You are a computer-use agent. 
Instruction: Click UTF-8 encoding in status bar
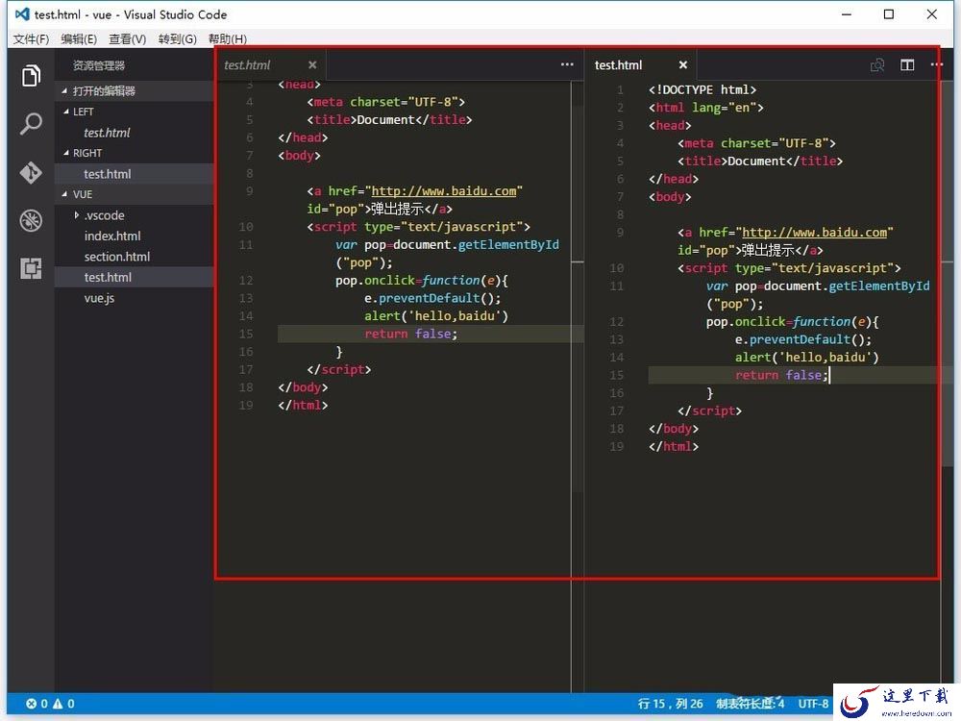point(813,704)
